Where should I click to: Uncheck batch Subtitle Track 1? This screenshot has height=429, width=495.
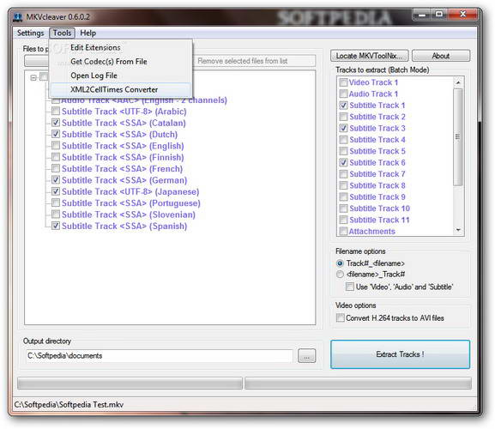click(x=343, y=106)
